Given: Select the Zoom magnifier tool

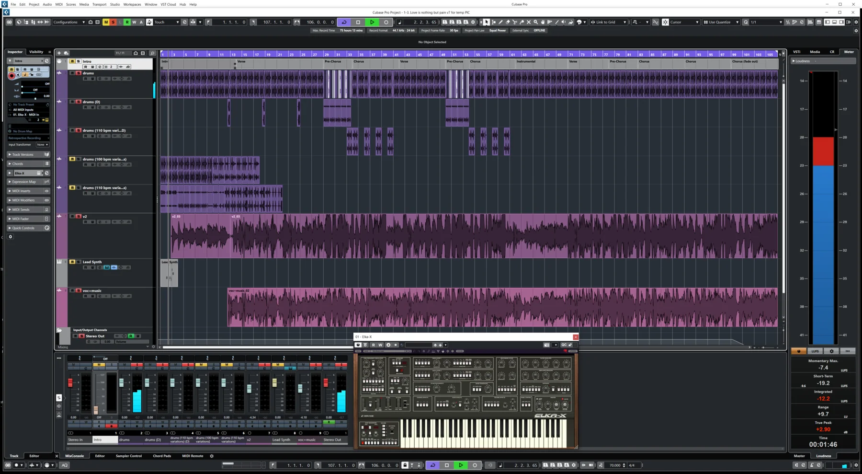Looking at the screenshot, I should (536, 22).
